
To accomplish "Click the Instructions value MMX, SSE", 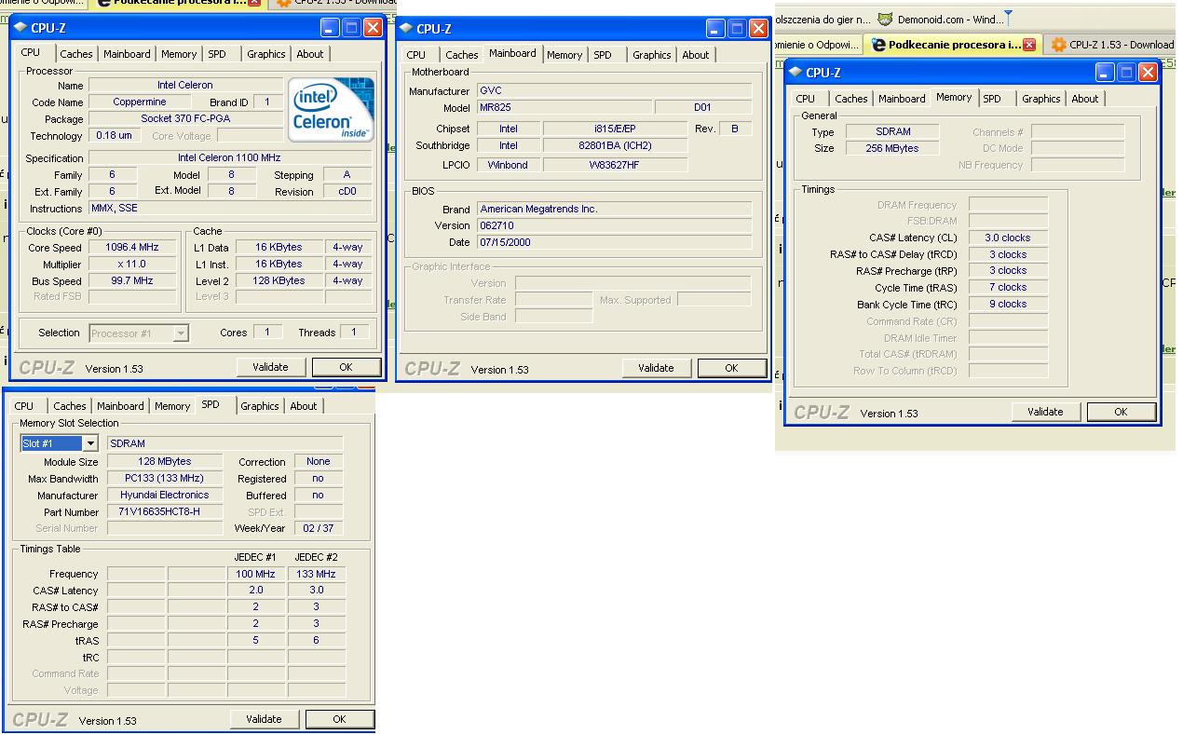I will coord(230,209).
